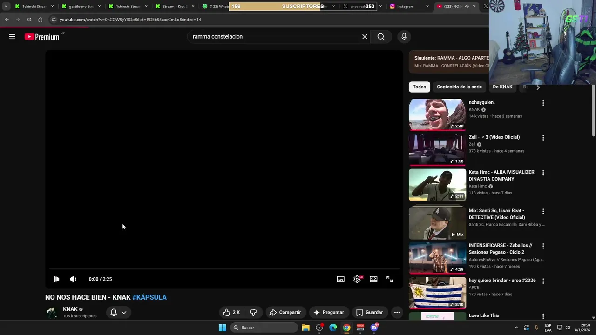
Task: Open options for Love Like This video
Action: point(543,316)
